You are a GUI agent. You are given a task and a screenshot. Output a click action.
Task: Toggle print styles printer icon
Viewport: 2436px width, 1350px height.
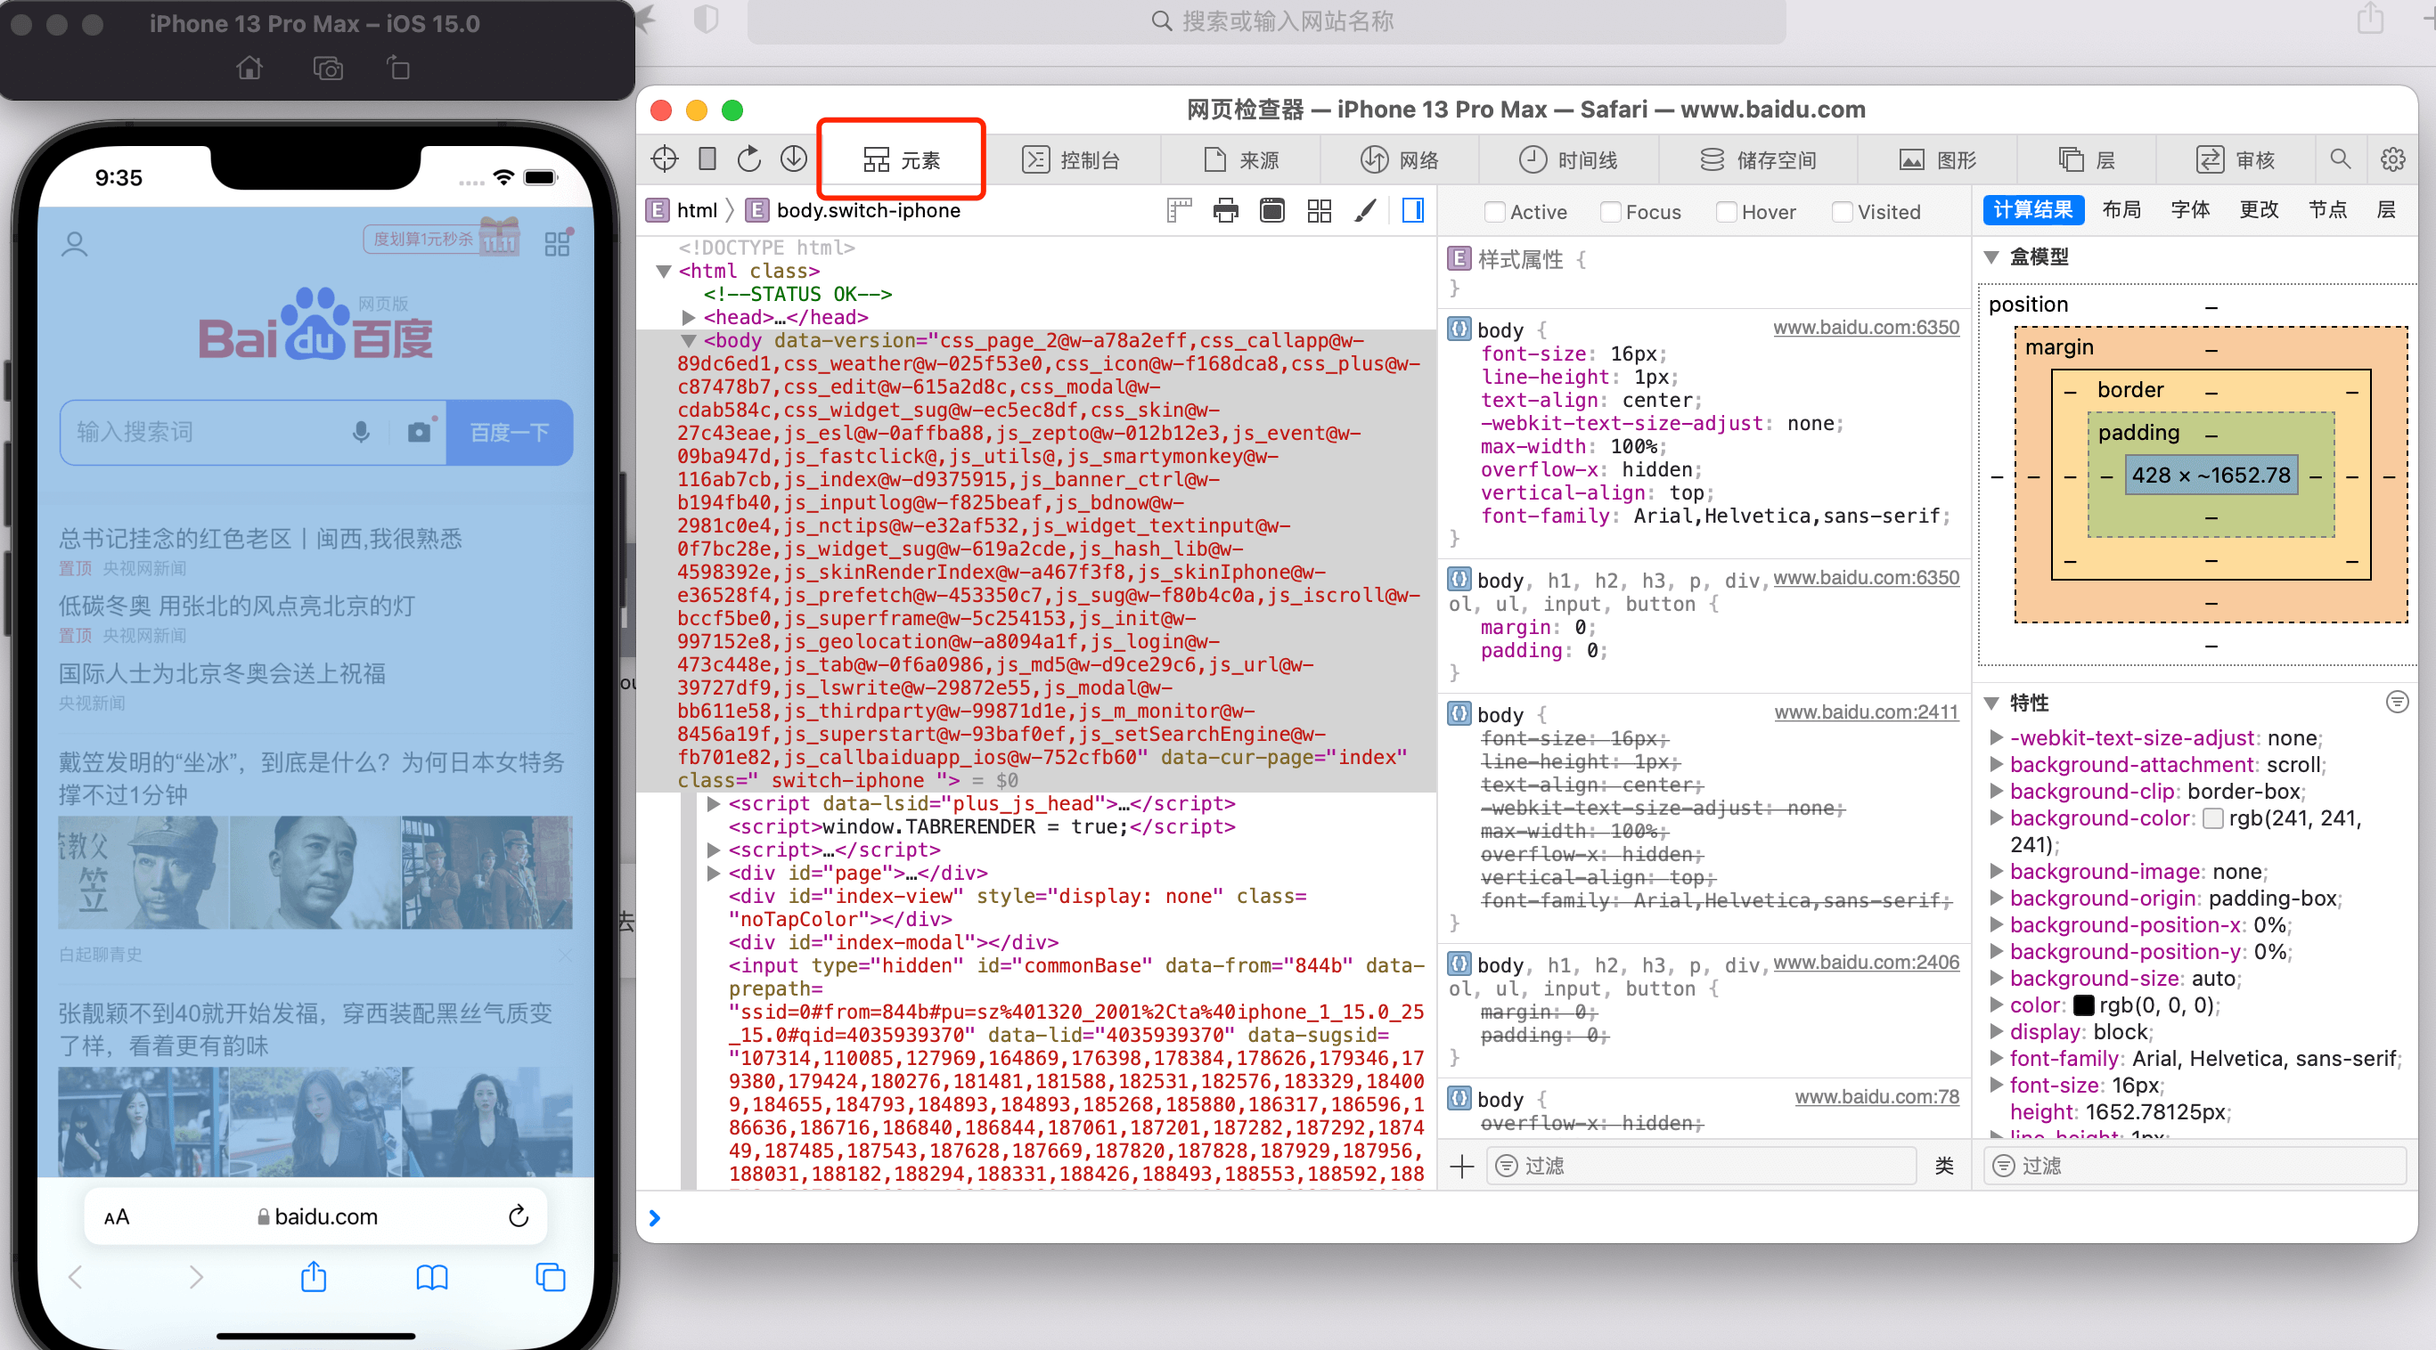(x=1225, y=210)
